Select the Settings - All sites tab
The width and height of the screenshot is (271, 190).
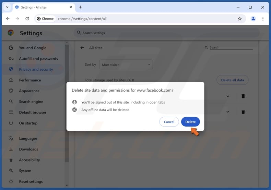point(44,8)
